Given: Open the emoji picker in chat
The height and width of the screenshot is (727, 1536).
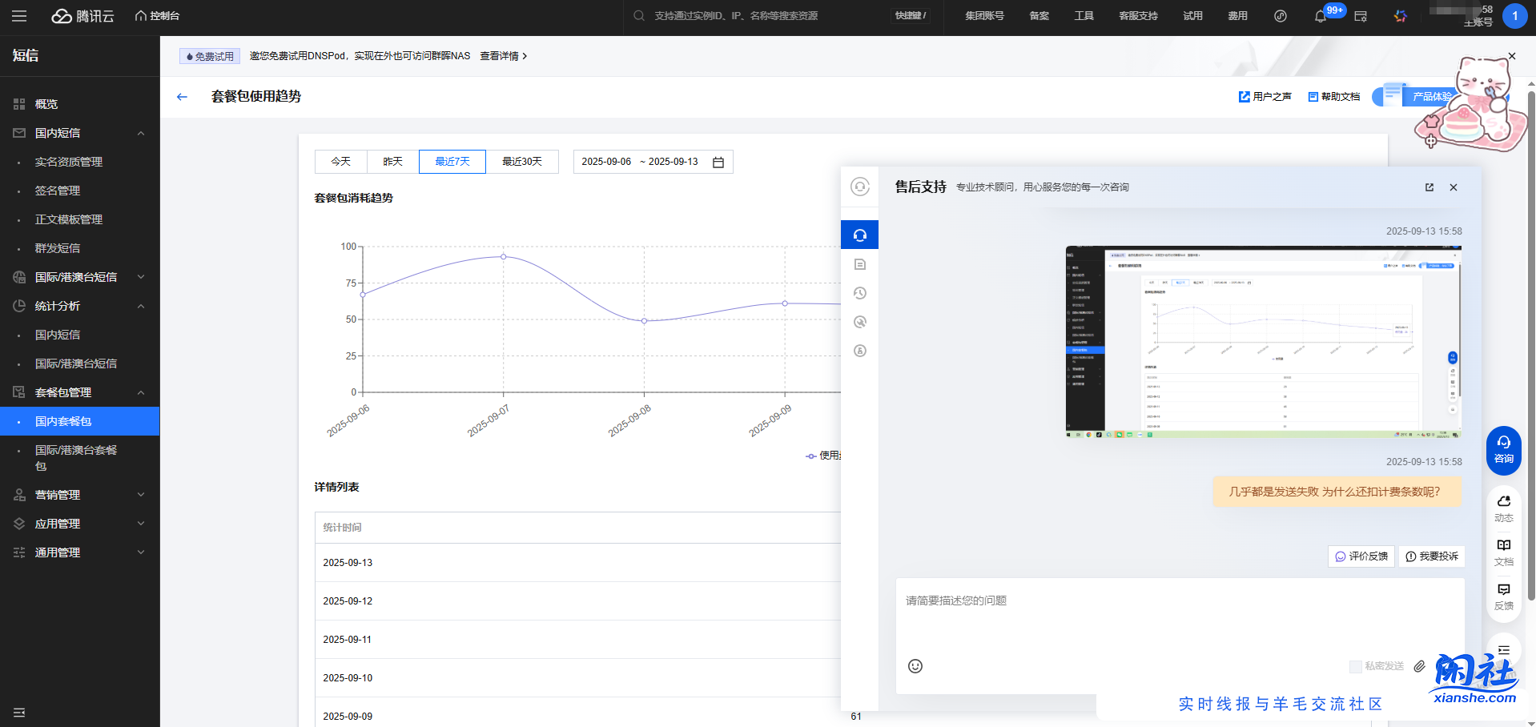Looking at the screenshot, I should point(915,666).
